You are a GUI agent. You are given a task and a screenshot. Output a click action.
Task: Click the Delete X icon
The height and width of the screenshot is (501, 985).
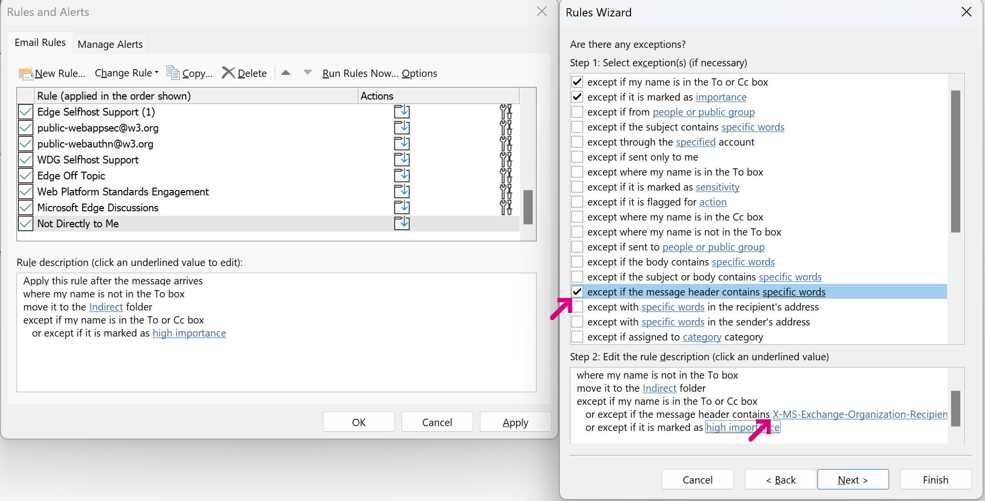[228, 73]
